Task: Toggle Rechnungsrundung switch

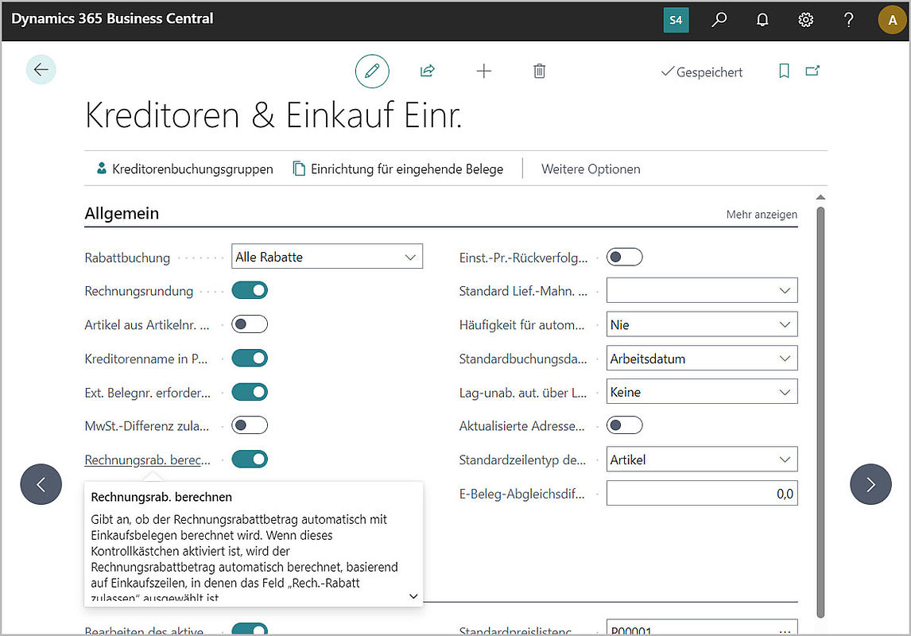Action: tap(250, 290)
